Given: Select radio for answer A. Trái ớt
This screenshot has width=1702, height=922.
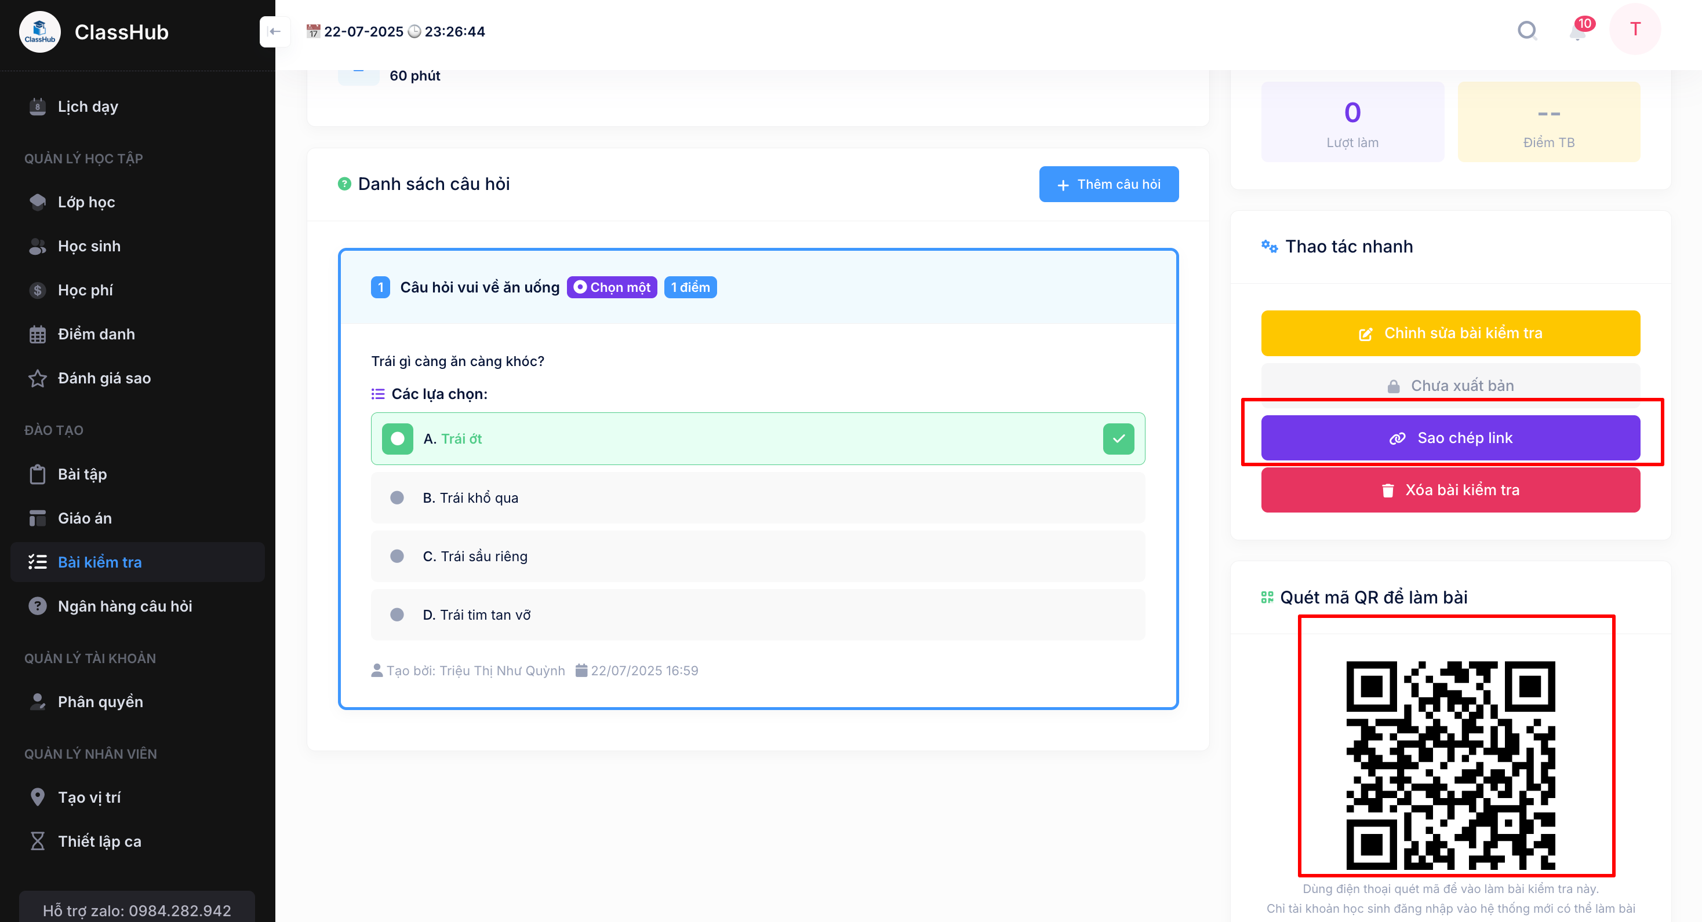Looking at the screenshot, I should click(397, 439).
